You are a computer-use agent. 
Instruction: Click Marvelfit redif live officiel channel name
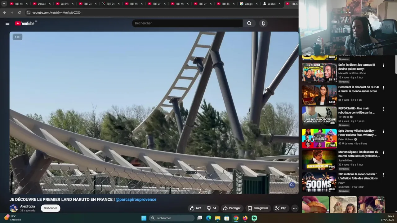point(352,73)
